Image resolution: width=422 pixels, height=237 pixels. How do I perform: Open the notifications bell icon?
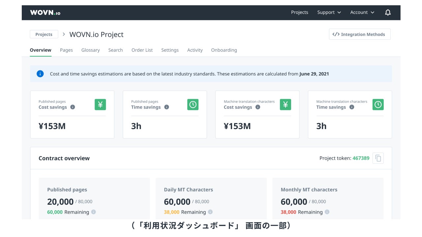[388, 13]
